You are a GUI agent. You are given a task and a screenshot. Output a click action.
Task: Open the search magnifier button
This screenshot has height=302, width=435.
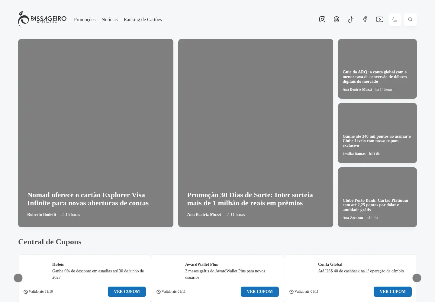coord(410,19)
